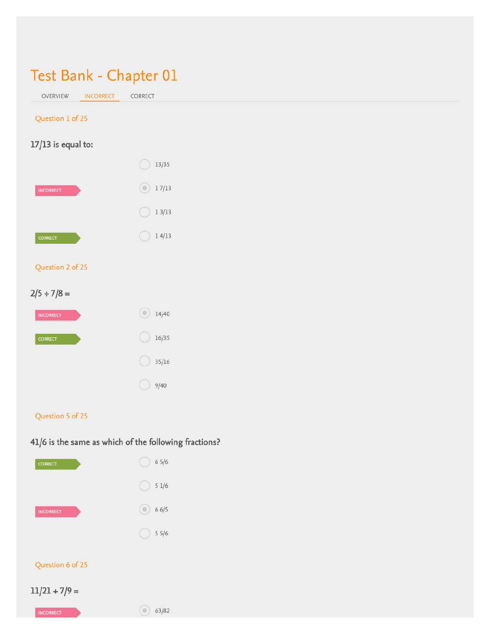Click the Question 5 of 25 heading
The height and width of the screenshot is (633, 489).
click(x=61, y=416)
